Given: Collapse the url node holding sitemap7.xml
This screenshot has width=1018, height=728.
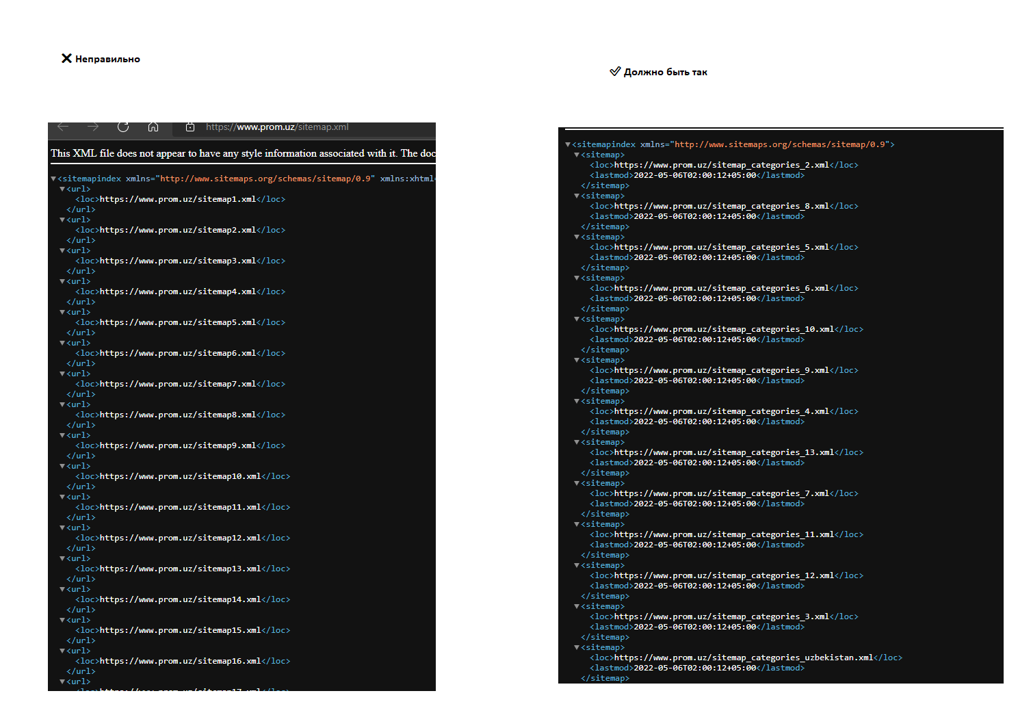Looking at the screenshot, I should coord(62,374).
